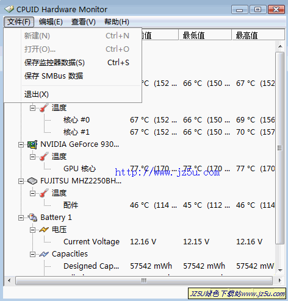The image size is (288, 301).
Task: Maximize the Hardware Monitor window
Action: 257,9
